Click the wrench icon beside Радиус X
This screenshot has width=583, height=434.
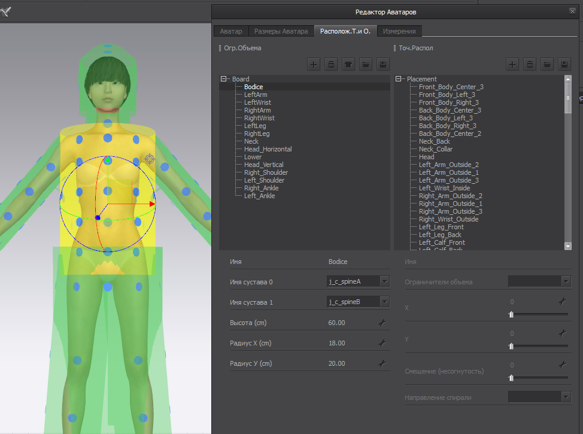tap(382, 343)
